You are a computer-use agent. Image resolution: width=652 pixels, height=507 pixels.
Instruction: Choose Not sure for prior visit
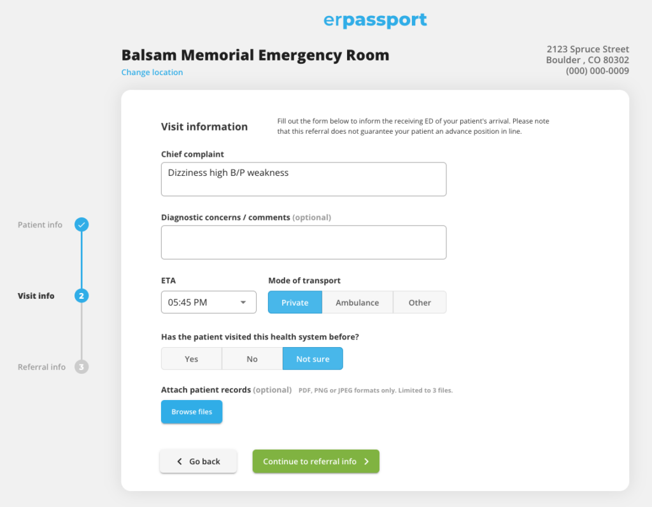pos(313,359)
